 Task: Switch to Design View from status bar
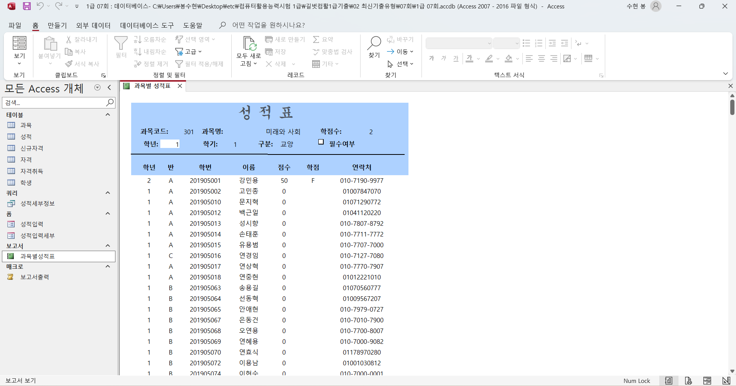click(726, 381)
